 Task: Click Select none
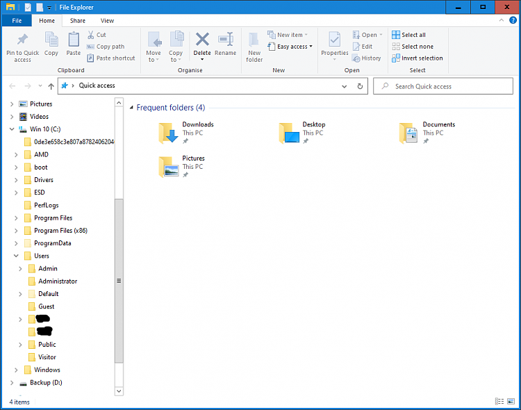(x=413, y=47)
